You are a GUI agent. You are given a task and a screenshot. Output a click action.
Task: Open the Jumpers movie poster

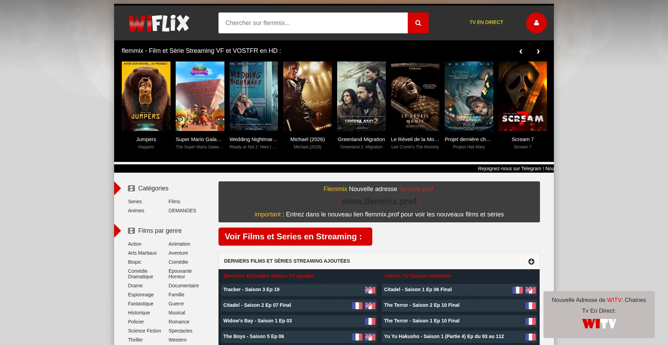click(146, 96)
